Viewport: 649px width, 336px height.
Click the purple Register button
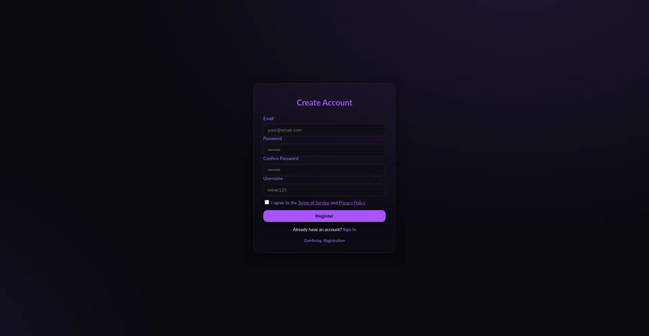click(x=324, y=216)
